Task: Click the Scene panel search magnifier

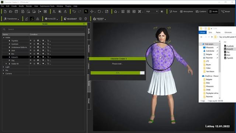Action: click(x=4, y=30)
